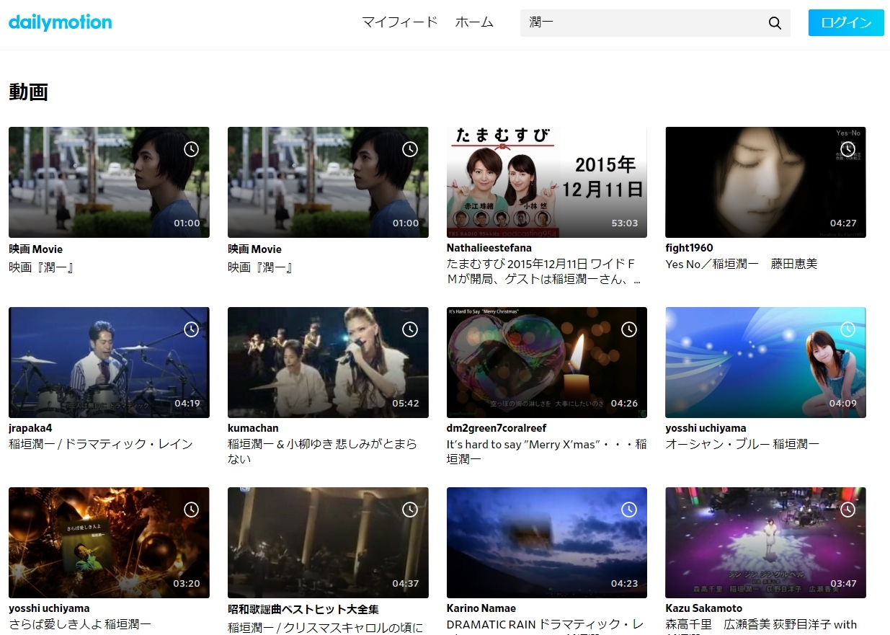This screenshot has height=635, width=890.
Task: Play Karino Namae's cloudy sky thumbnail
Action: pos(547,543)
